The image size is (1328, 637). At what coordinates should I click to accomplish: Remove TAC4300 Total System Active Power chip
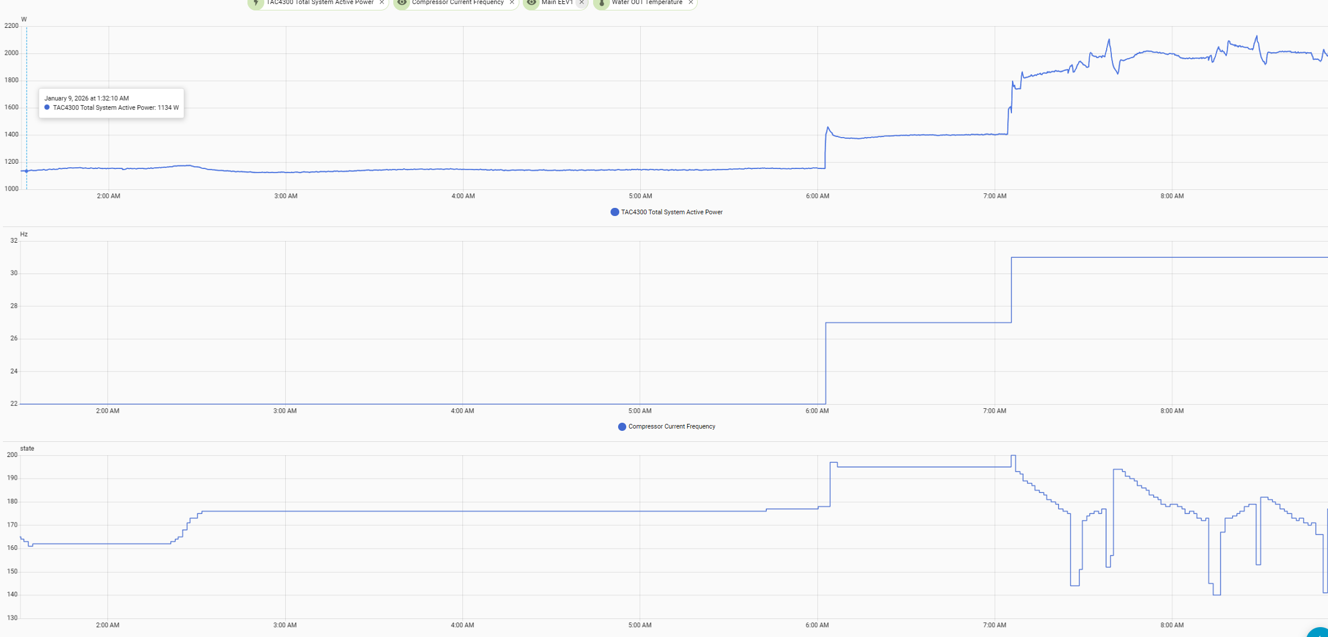click(x=382, y=3)
